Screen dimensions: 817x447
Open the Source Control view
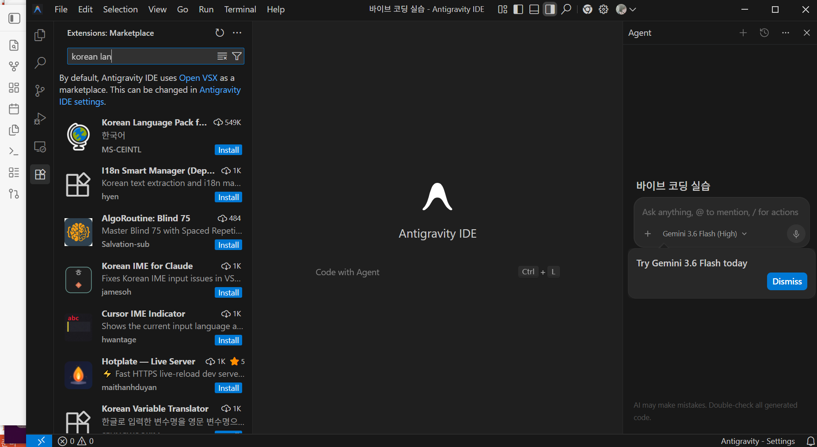coord(40,91)
